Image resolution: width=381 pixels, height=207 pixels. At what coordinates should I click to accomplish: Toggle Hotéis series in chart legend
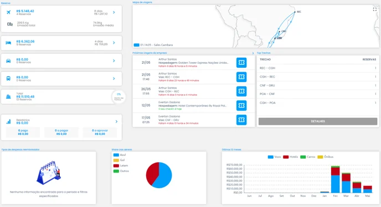[291, 157]
